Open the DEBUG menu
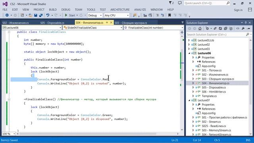Image resolution: width=254 pixels, height=143 pixels. click(66, 10)
